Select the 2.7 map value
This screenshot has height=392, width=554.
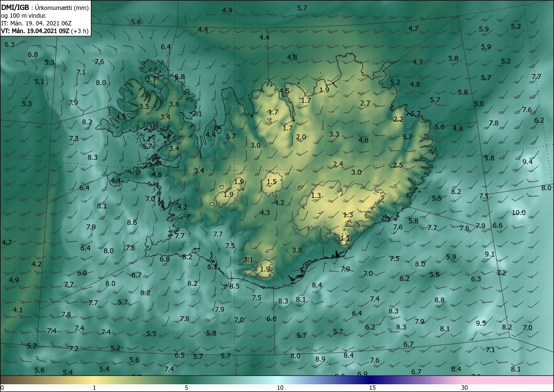365,103
